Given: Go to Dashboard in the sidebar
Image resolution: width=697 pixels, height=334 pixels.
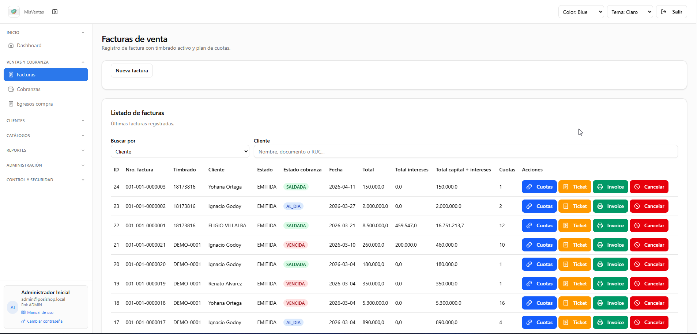Looking at the screenshot, I should tap(46, 45).
